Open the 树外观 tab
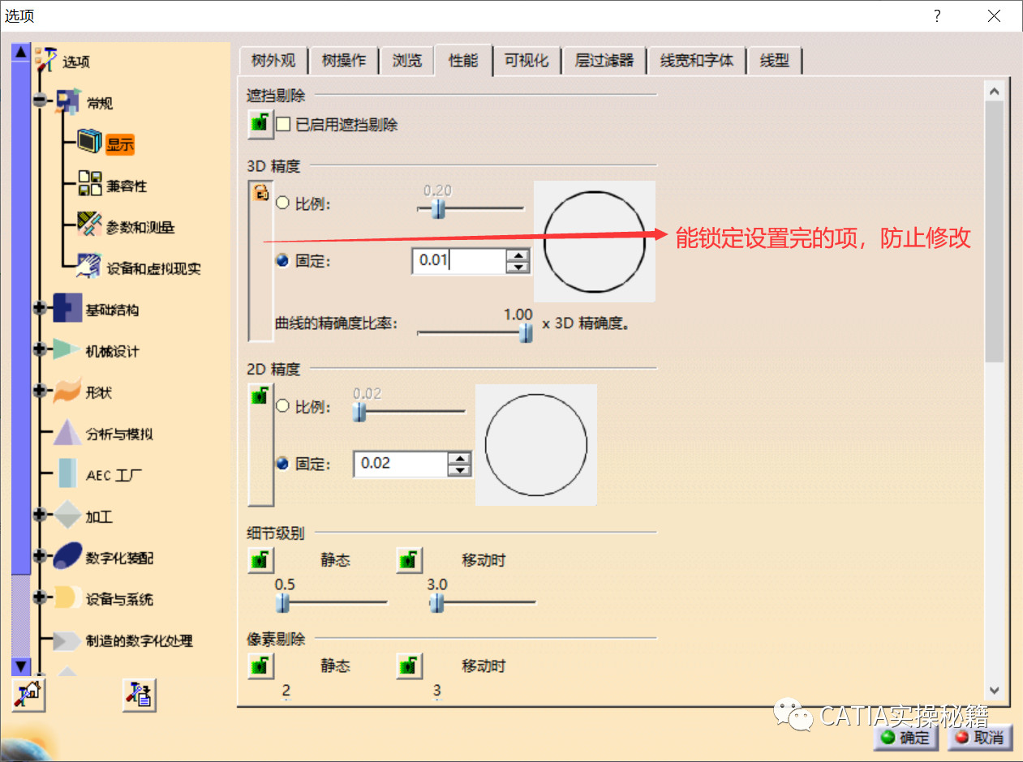The image size is (1023, 762). pyautogui.click(x=273, y=60)
